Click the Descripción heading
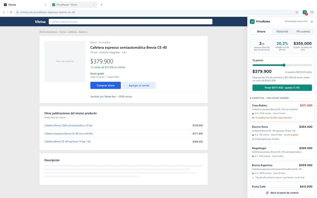Screen dimensions: 317x198 [x=52, y=160]
